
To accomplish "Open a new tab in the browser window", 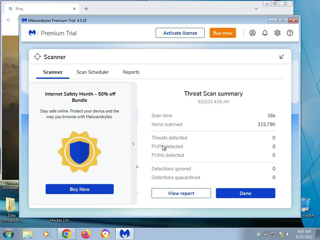I will click(86, 9).
